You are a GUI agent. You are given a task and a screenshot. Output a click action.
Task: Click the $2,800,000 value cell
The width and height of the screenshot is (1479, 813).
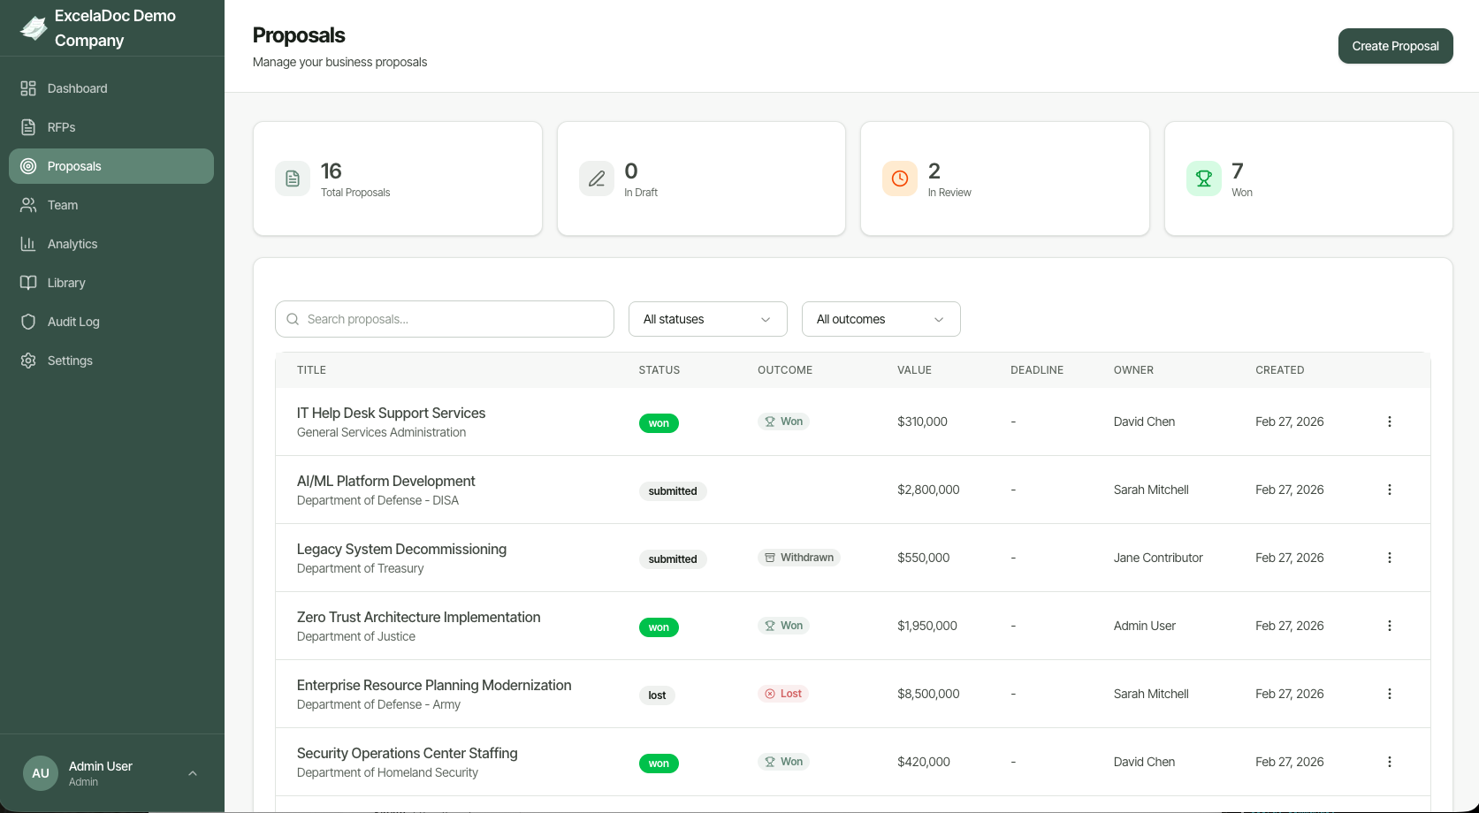pos(928,490)
